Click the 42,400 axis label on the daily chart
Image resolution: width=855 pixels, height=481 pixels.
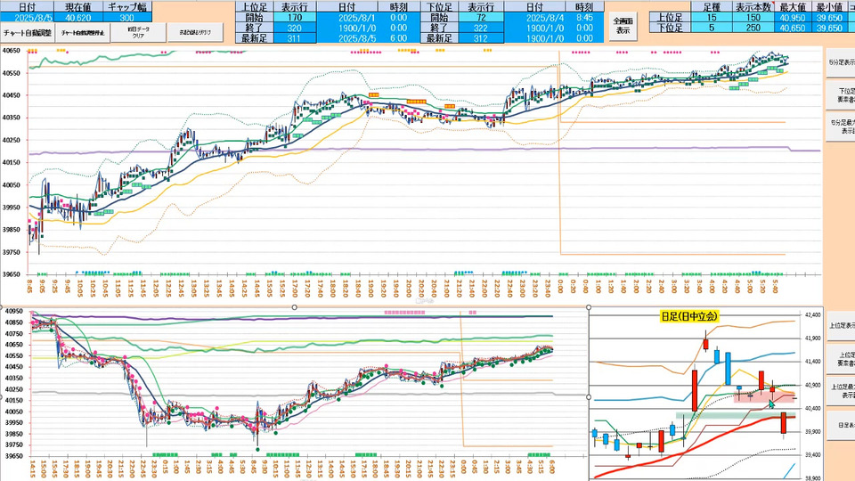(812, 315)
